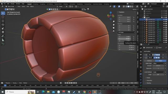
Task: Click the Vertices affect button
Action: coord(149,61)
